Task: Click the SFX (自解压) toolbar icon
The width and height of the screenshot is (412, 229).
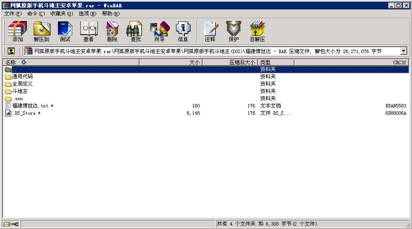Action: pos(257,31)
